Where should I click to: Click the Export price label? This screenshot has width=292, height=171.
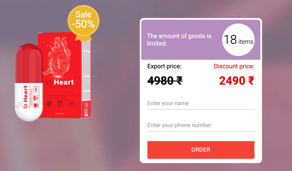(x=164, y=66)
